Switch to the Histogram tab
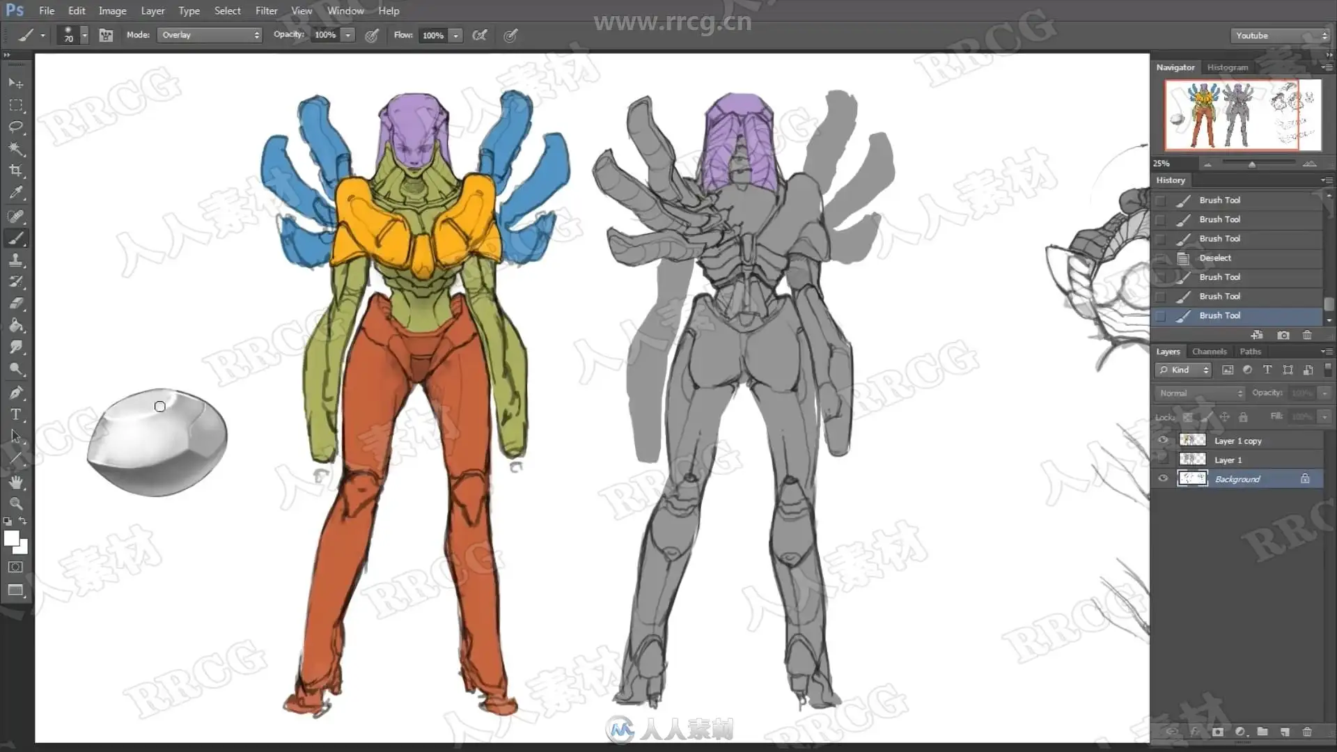The image size is (1337, 752). click(x=1227, y=68)
